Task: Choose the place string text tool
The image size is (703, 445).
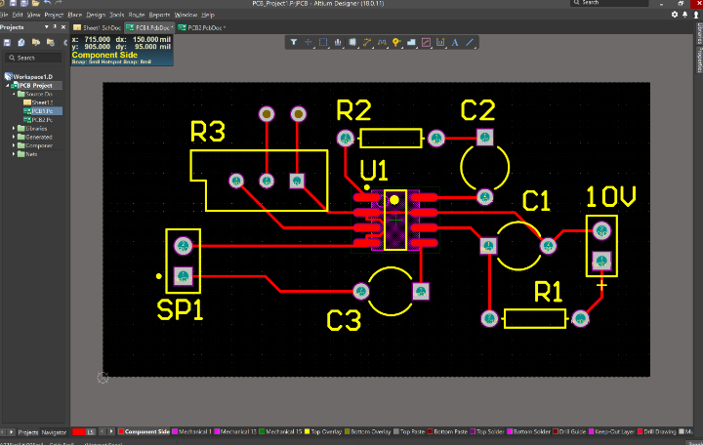Action: pos(456,42)
